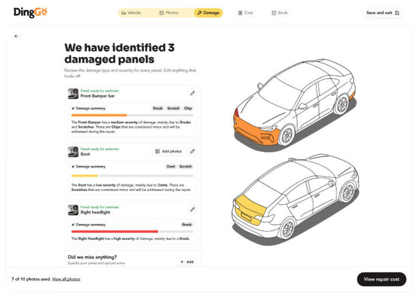Go back with the left arrow button
Screen dimensions: 418x298
tap(16, 36)
